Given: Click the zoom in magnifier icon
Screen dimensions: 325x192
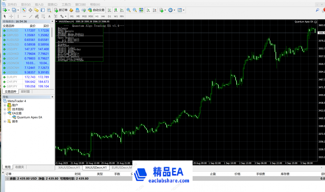Looking at the screenshot, I should (128, 10).
